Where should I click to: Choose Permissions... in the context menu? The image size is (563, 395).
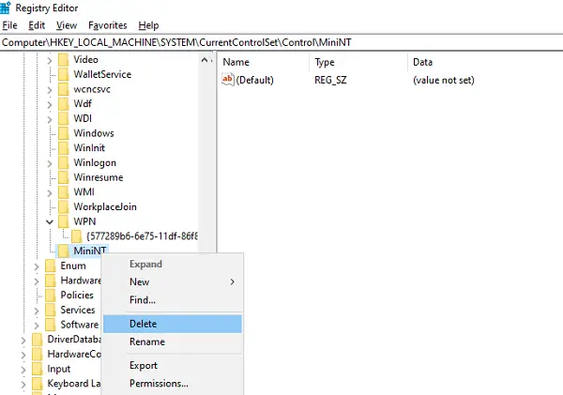click(x=173, y=383)
